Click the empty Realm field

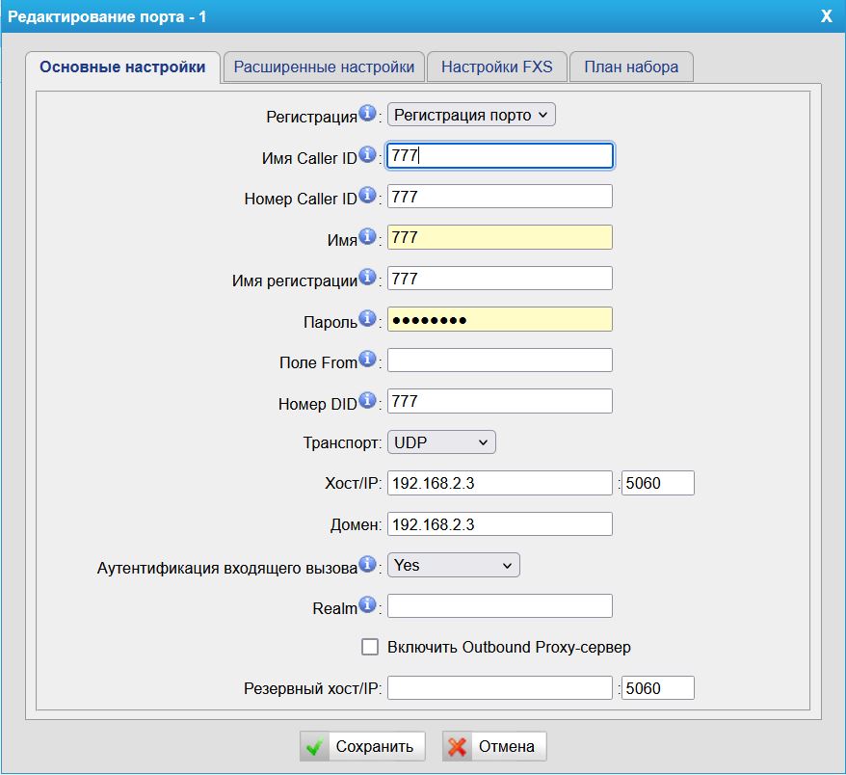500,606
